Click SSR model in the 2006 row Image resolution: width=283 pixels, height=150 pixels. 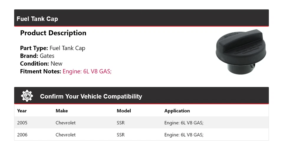coord(121,135)
